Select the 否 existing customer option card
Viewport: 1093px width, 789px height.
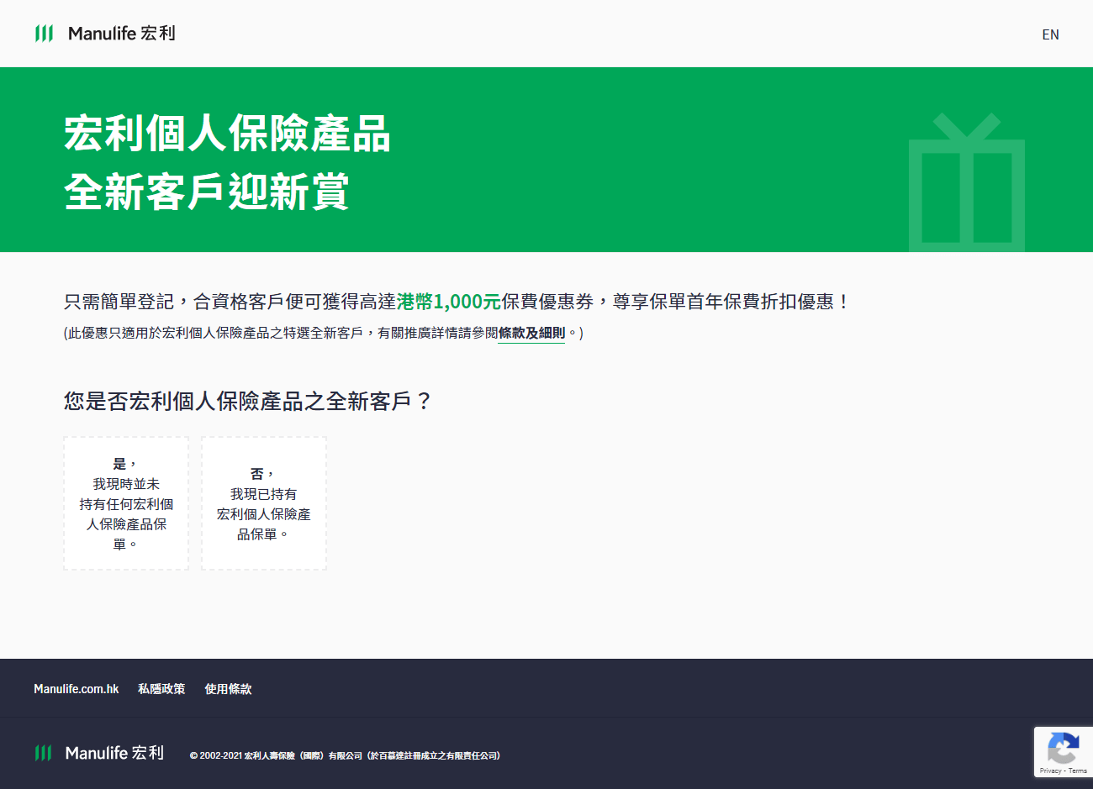tap(264, 503)
